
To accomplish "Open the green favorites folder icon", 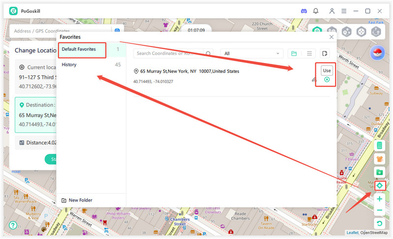I will (379, 172).
